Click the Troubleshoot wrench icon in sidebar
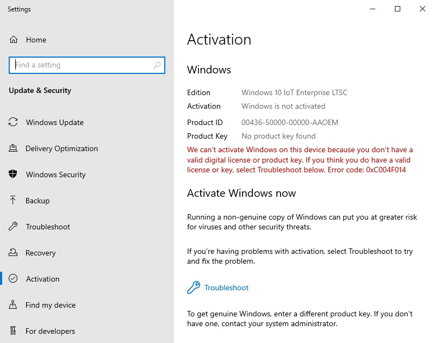 click(x=14, y=227)
